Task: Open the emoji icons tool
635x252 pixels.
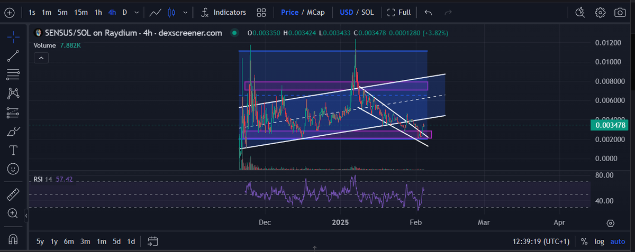Action: coord(13,169)
